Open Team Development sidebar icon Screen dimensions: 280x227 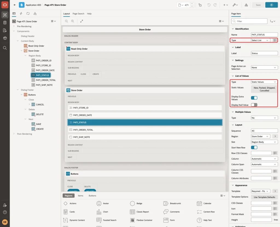5,30
